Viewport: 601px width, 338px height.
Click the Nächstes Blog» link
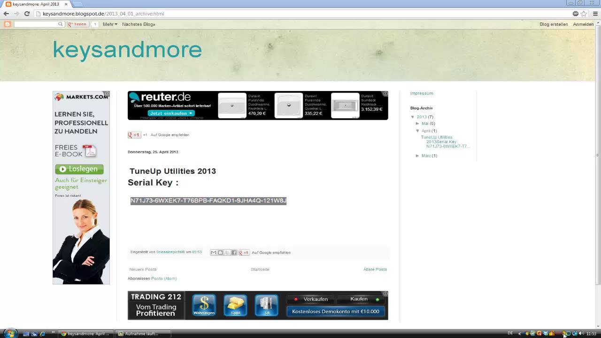click(139, 24)
